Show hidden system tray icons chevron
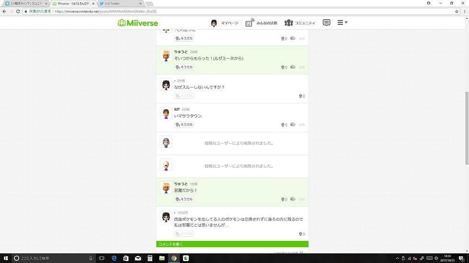Screen dimensions: 469x263 point(397,258)
